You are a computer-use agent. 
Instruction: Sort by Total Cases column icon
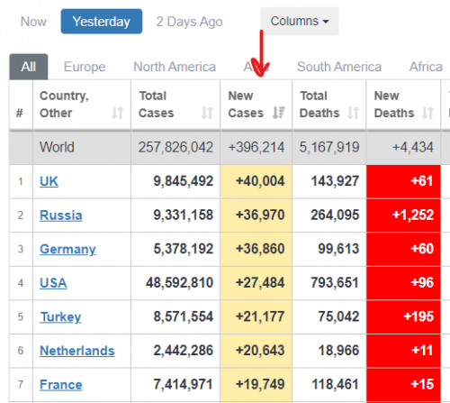(207, 113)
